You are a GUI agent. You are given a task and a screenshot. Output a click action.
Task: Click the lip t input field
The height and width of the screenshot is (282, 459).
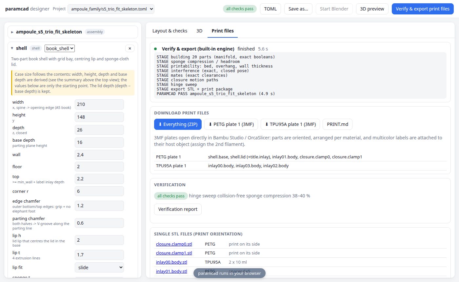tap(99, 255)
